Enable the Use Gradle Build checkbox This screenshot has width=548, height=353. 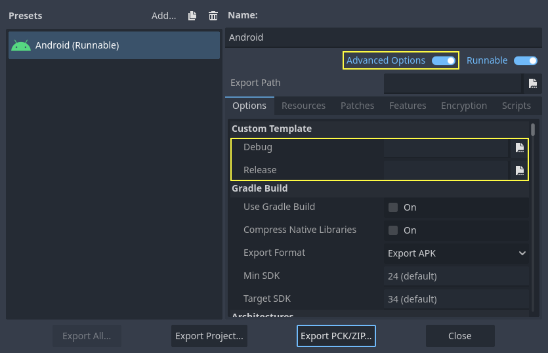click(x=393, y=207)
